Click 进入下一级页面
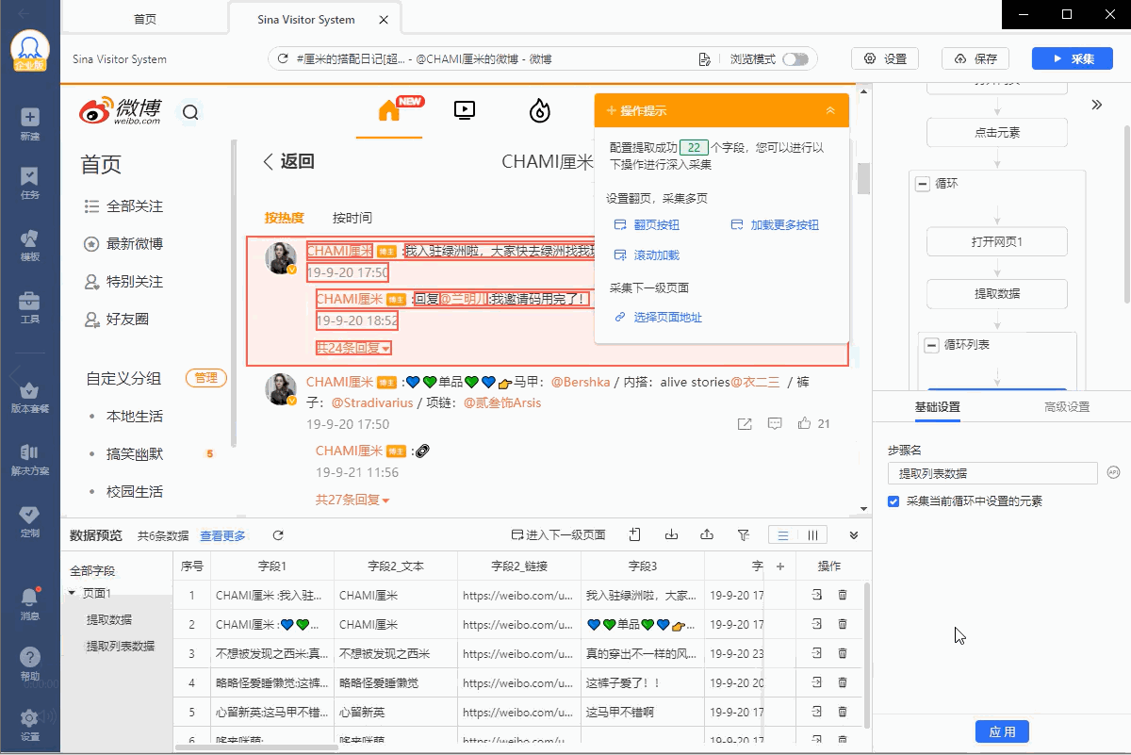 (558, 535)
